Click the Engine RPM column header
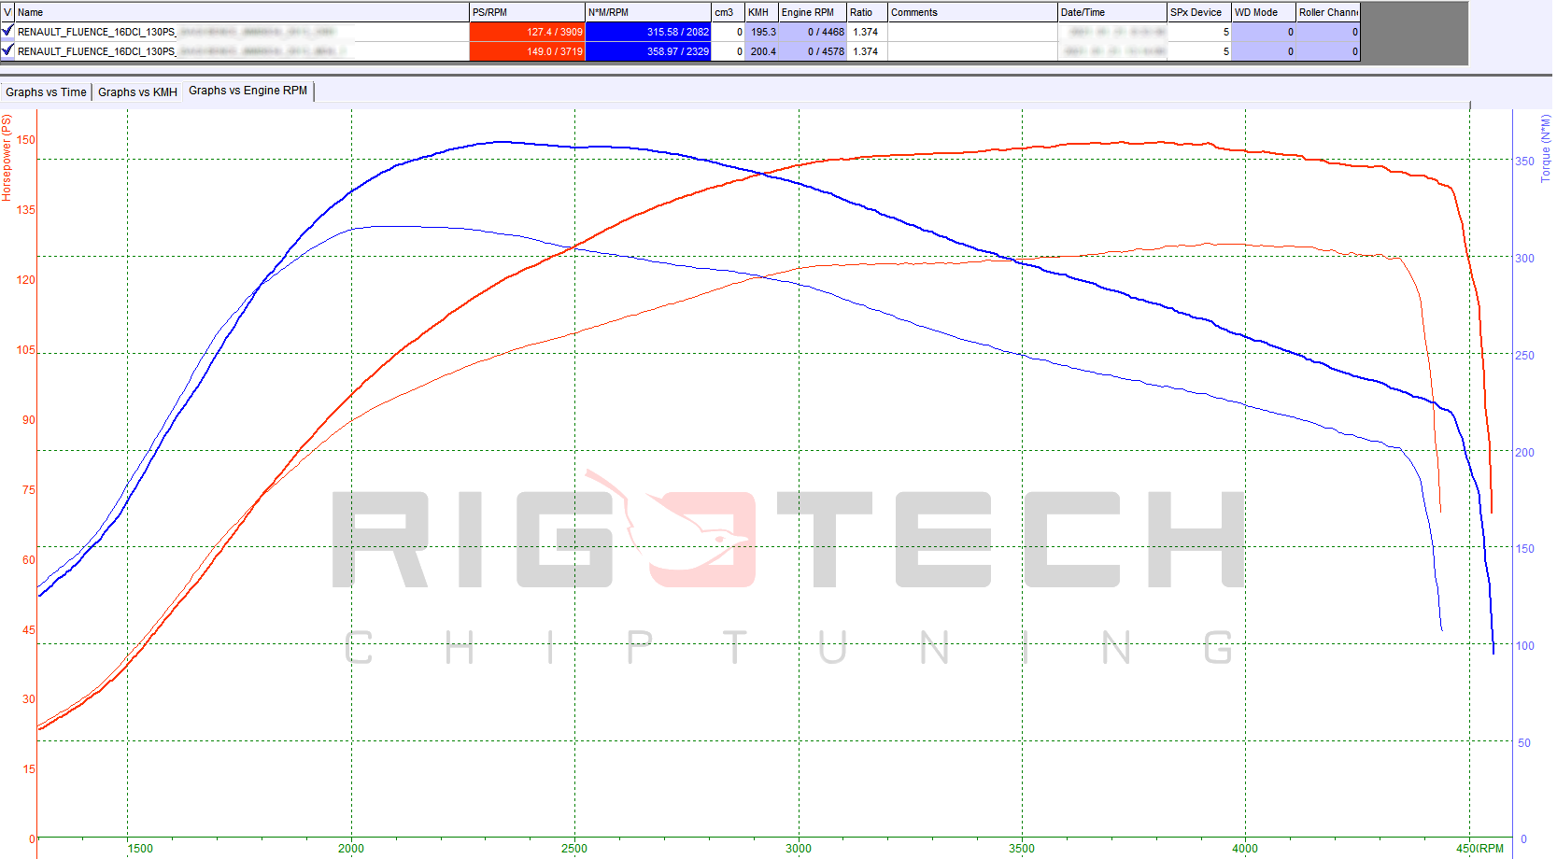Screen dimensions: 1557x859 tap(813, 12)
